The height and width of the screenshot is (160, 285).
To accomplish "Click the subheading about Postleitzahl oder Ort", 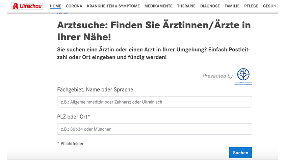I will (154, 54).
